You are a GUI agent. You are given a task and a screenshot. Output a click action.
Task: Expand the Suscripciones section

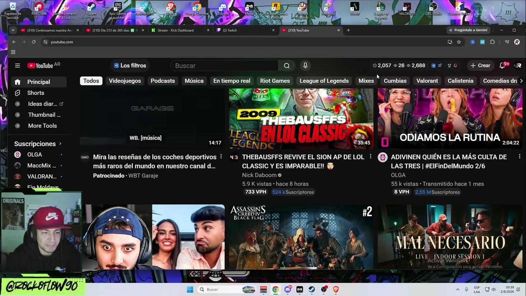(38, 144)
